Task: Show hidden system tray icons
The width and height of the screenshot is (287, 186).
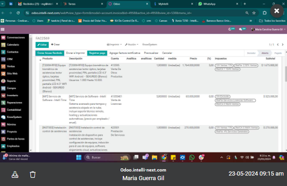Action: pos(221,157)
